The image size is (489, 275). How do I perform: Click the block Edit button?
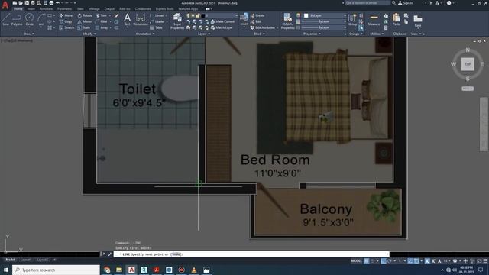tap(256, 21)
